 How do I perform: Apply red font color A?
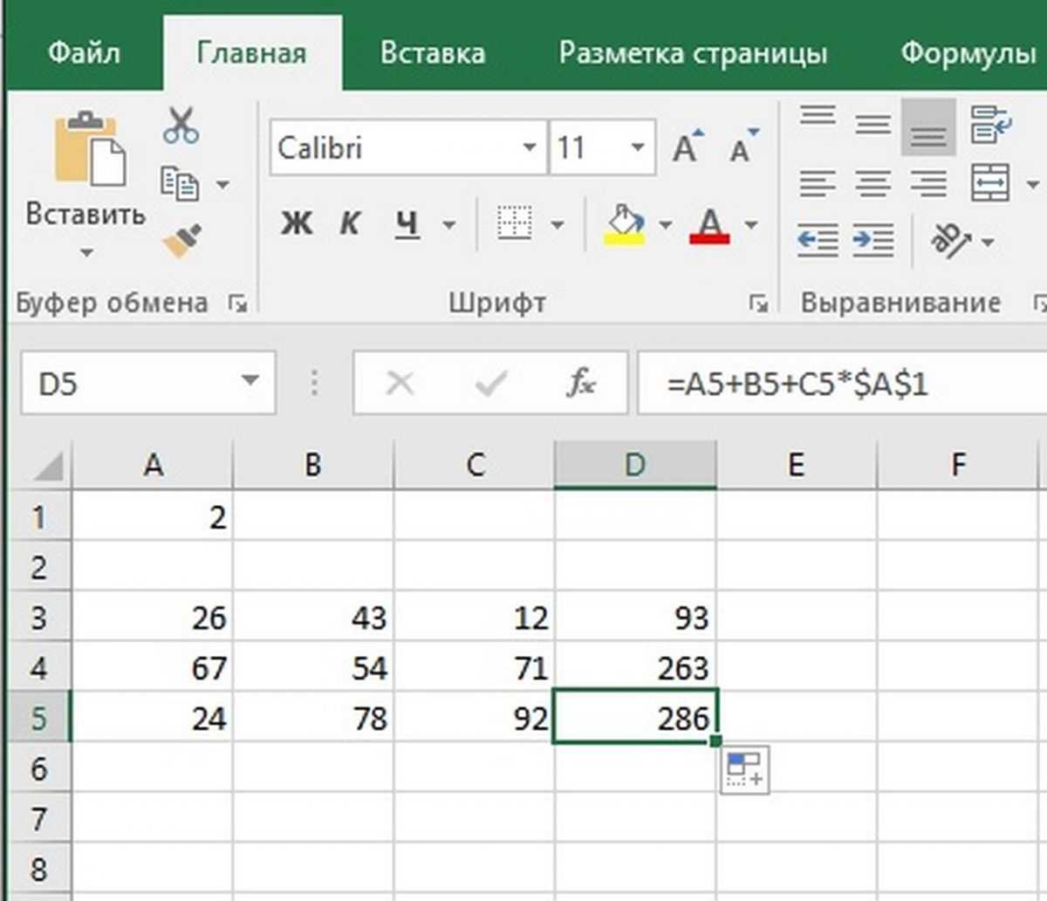tap(709, 225)
